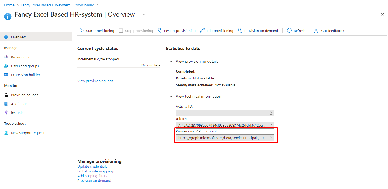Copy the Activity ID value
Image resolution: width=388 pixels, height=189 pixels.
(271, 113)
